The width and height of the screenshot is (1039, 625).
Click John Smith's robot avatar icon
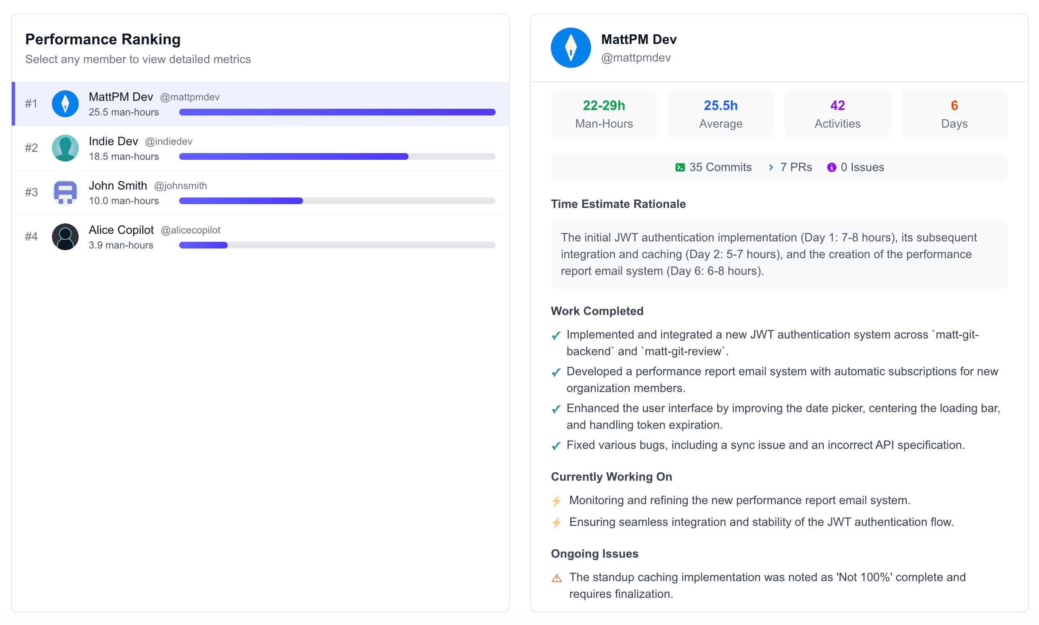(65, 192)
